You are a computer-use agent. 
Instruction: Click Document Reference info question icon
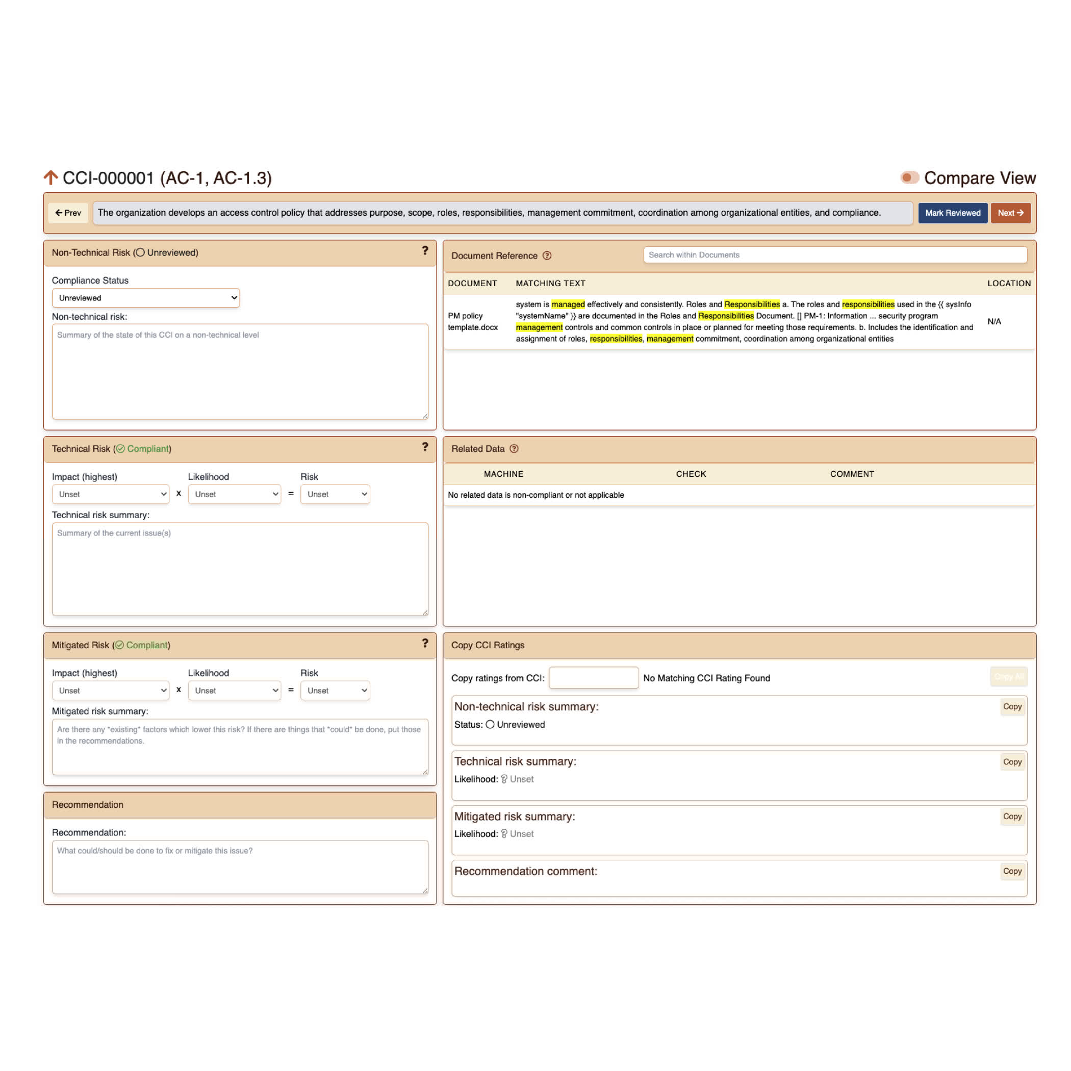547,256
